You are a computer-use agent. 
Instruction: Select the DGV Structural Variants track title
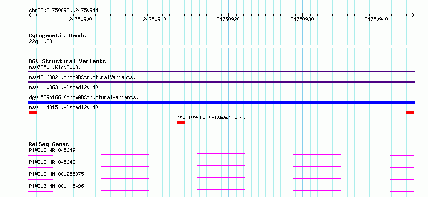point(67,61)
